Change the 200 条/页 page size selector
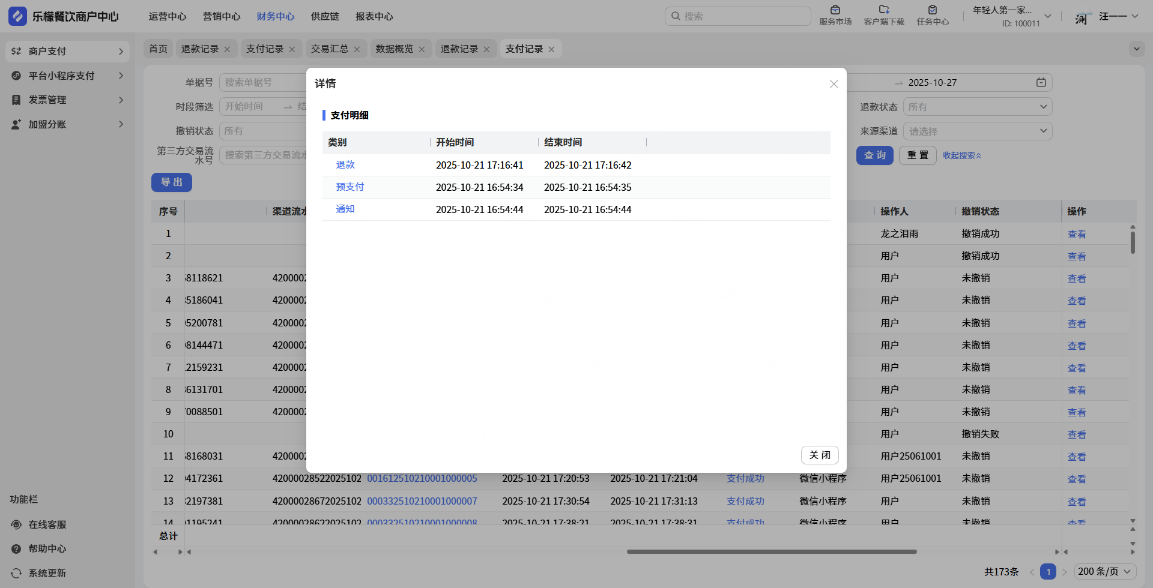The width and height of the screenshot is (1153, 588). click(1104, 572)
